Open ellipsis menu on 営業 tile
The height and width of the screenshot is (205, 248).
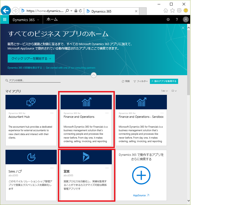107,168
